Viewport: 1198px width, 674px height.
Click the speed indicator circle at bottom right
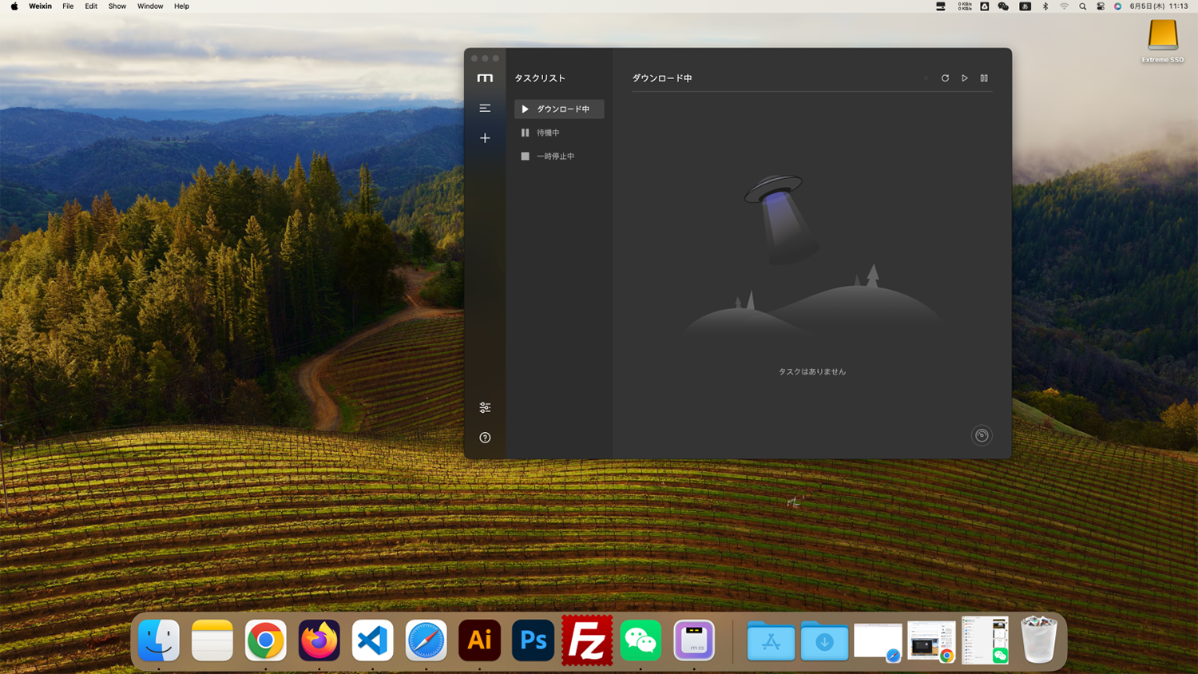(x=982, y=435)
